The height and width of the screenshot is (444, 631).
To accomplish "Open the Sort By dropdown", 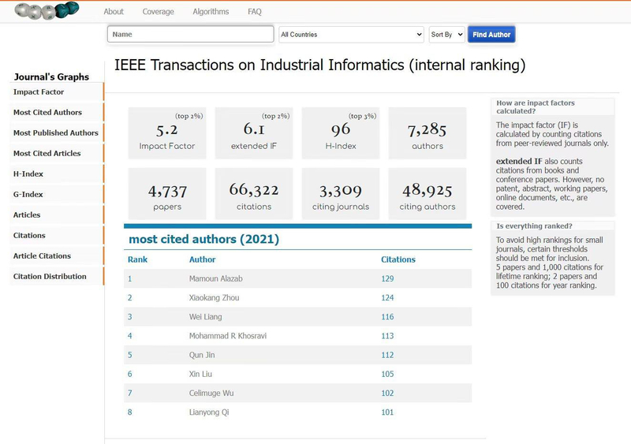I will pyautogui.click(x=446, y=35).
